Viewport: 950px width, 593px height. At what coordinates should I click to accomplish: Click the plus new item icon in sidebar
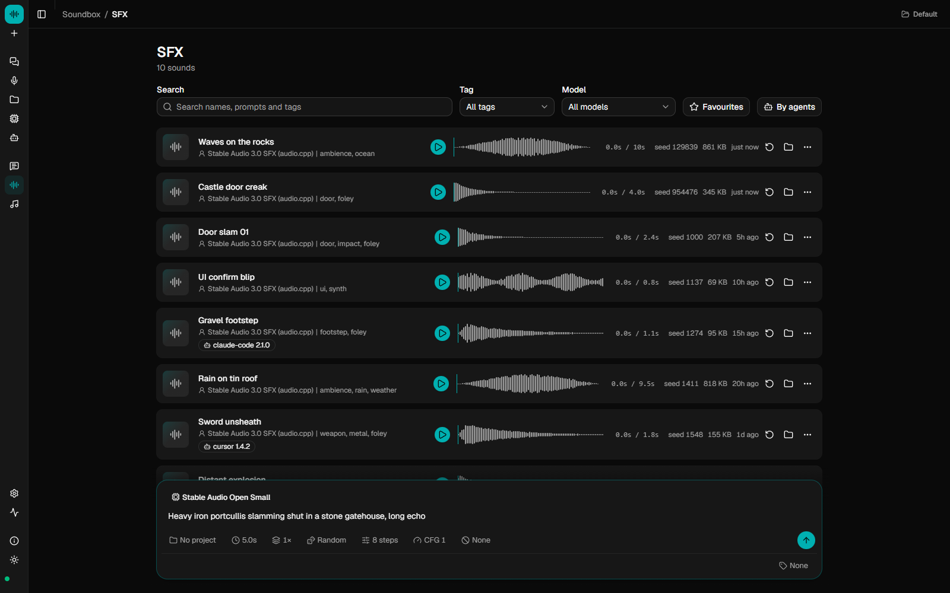pos(14,33)
